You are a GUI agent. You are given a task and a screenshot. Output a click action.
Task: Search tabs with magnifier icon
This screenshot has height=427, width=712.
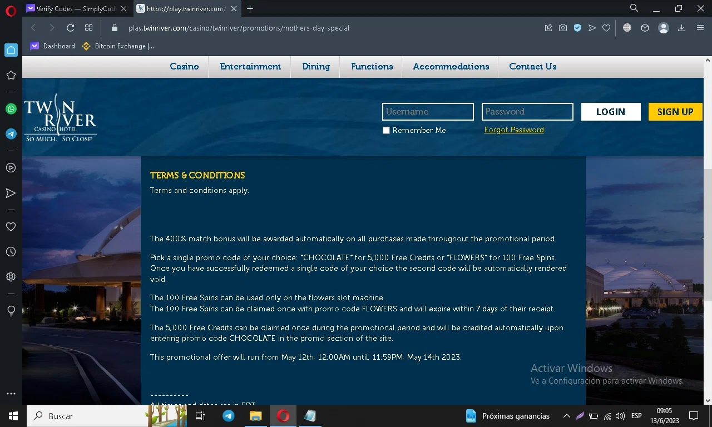(634, 8)
